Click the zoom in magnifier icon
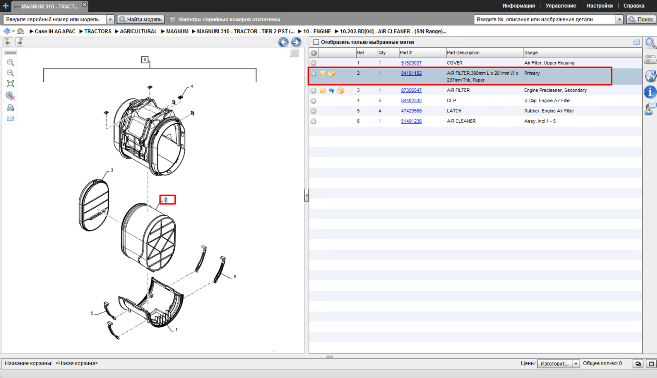The image size is (657, 378). click(10, 62)
